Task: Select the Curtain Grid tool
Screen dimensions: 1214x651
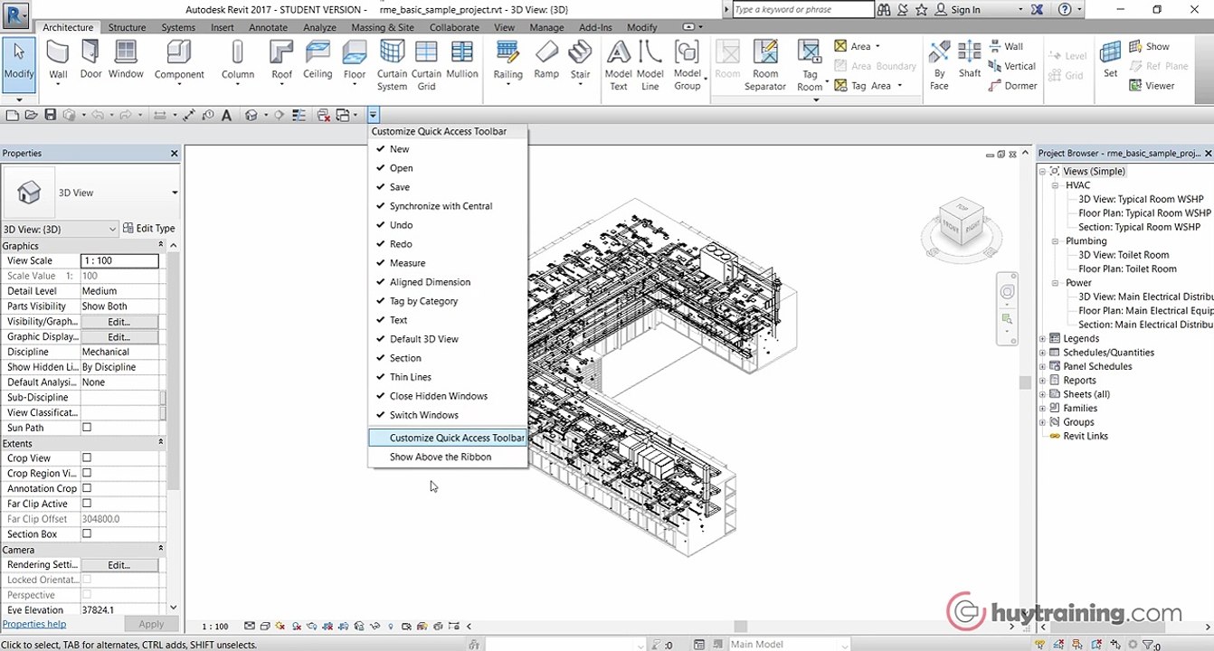Action: [426, 65]
